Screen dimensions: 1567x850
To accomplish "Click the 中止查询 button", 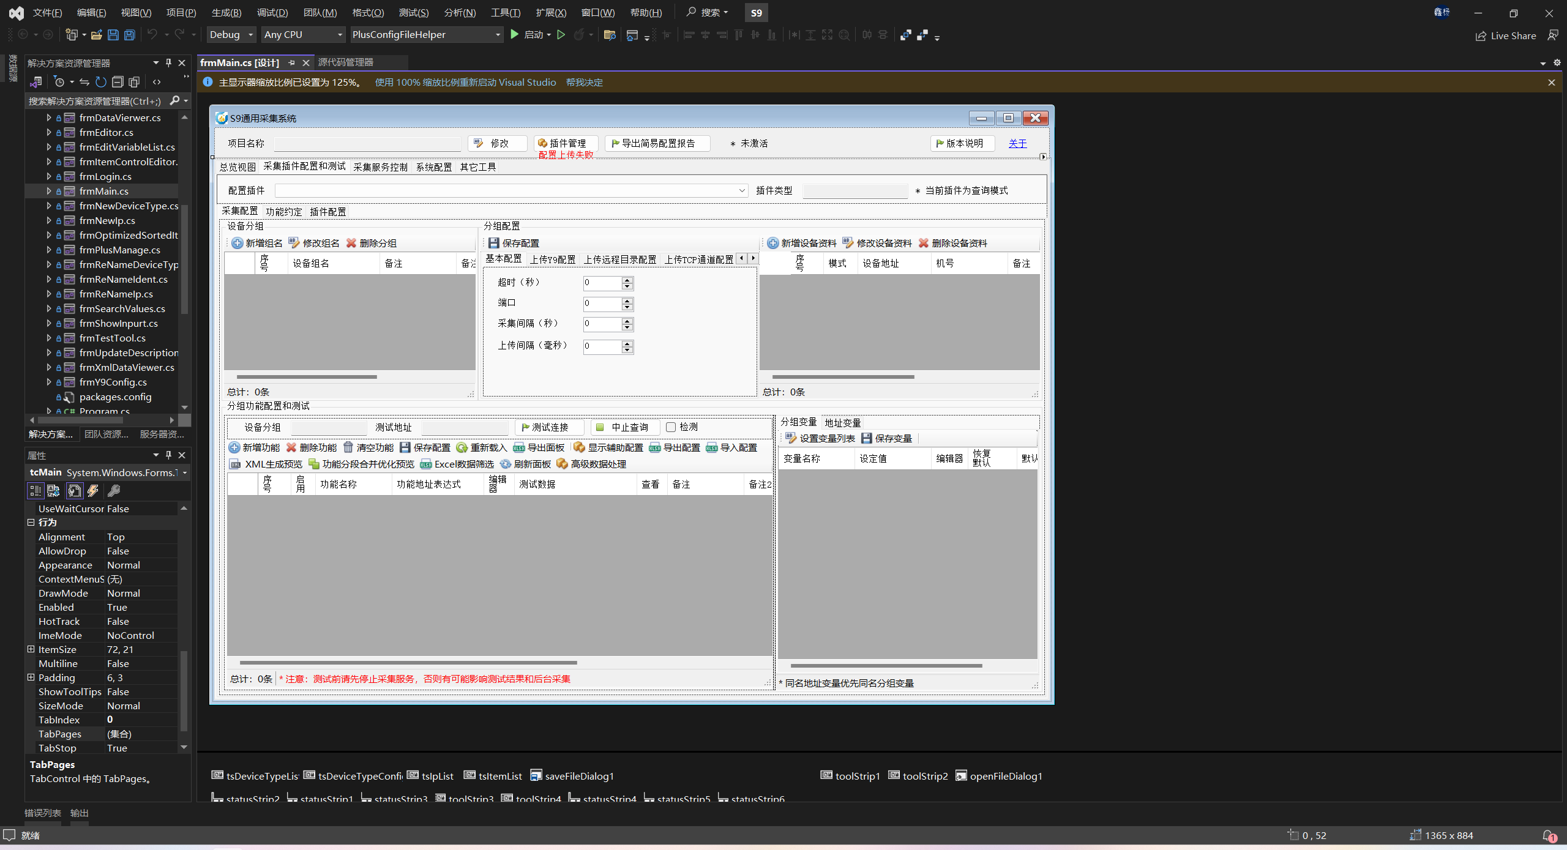I will coord(625,427).
